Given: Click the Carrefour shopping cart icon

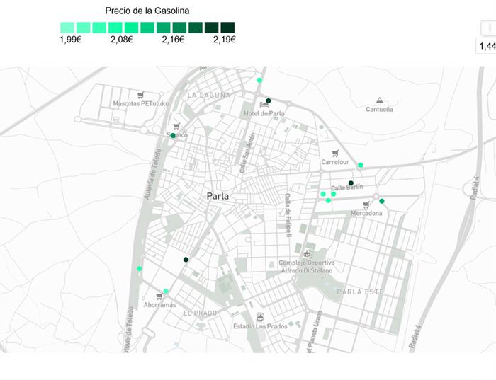Looking at the screenshot, I should tap(335, 153).
